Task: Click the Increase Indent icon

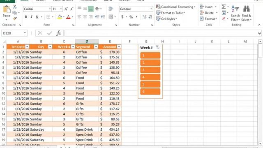Action: coord(103,17)
